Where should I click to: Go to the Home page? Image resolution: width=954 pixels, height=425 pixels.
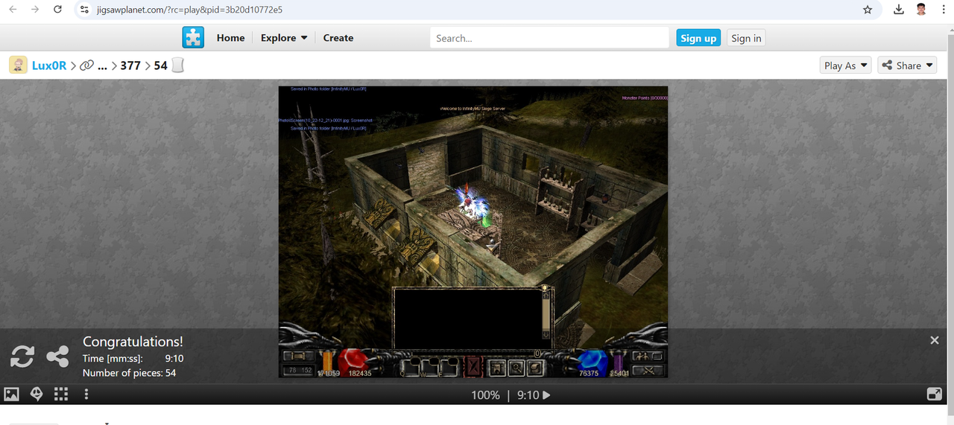point(230,38)
